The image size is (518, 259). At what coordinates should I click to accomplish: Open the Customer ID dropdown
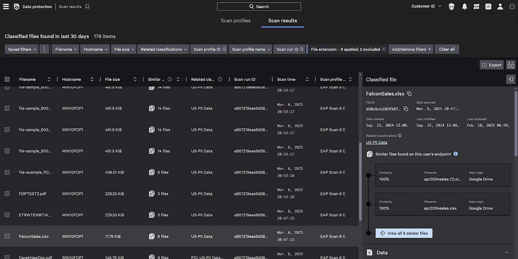pos(426,6)
